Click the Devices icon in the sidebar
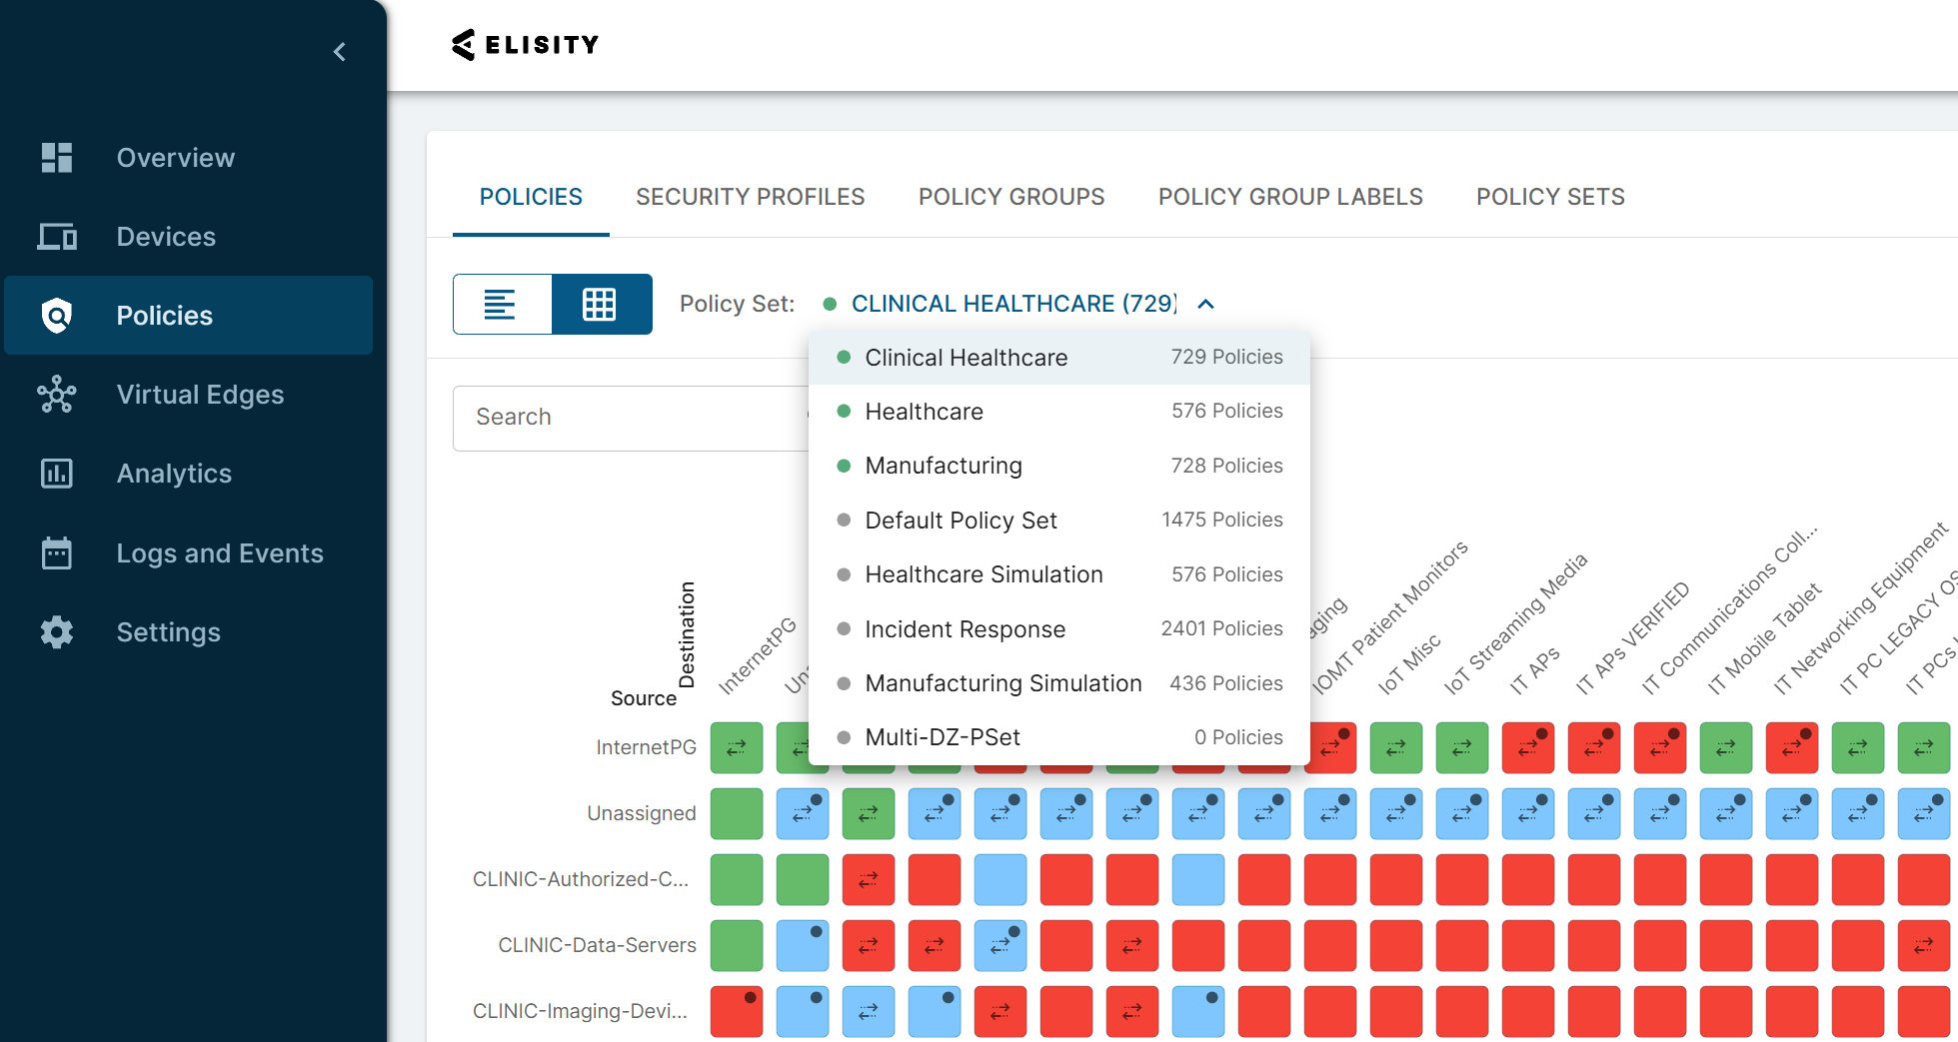The height and width of the screenshot is (1042, 1958). click(x=57, y=237)
